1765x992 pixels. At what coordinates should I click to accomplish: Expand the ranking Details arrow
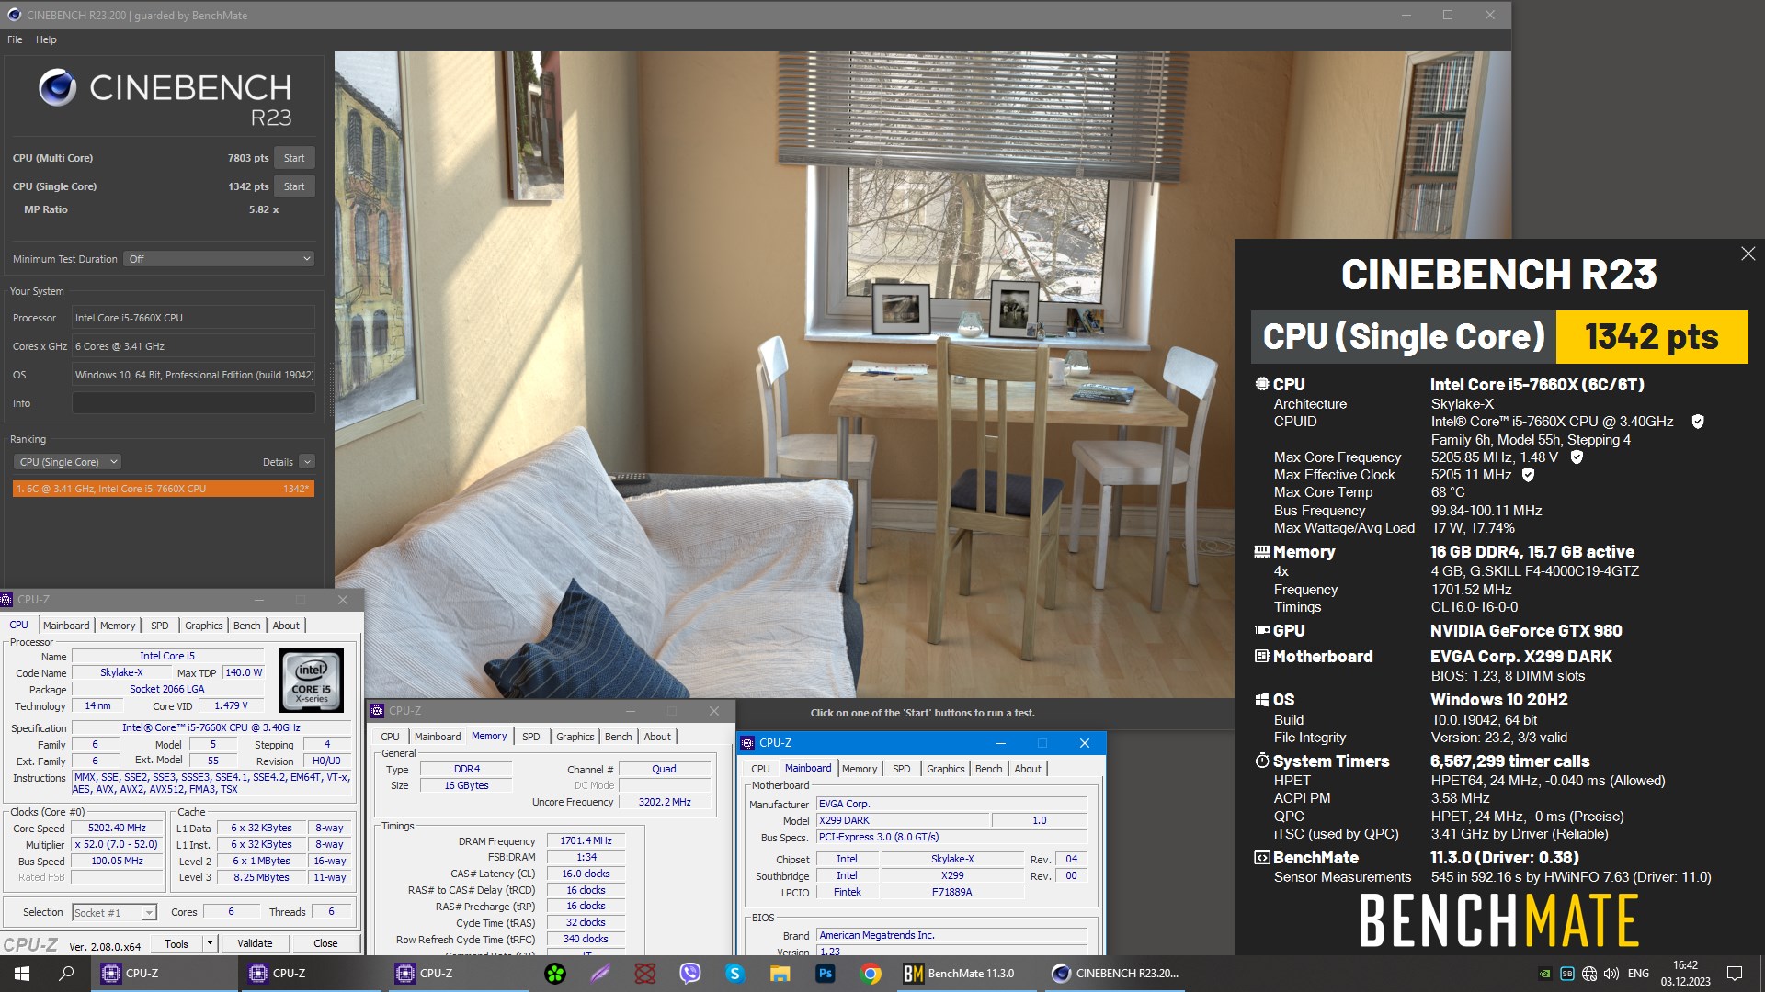tap(307, 462)
